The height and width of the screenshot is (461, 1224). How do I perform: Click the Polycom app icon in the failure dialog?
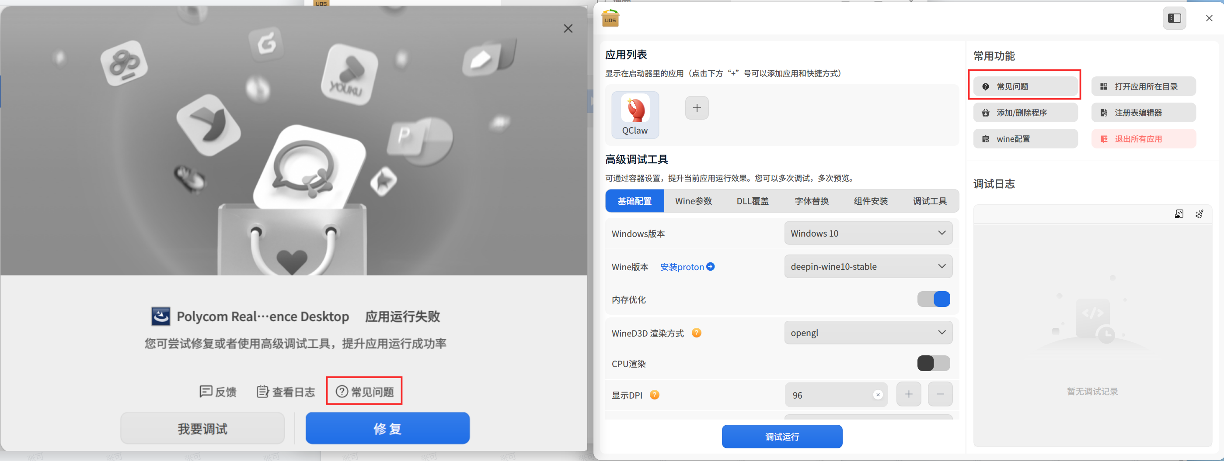click(x=160, y=317)
